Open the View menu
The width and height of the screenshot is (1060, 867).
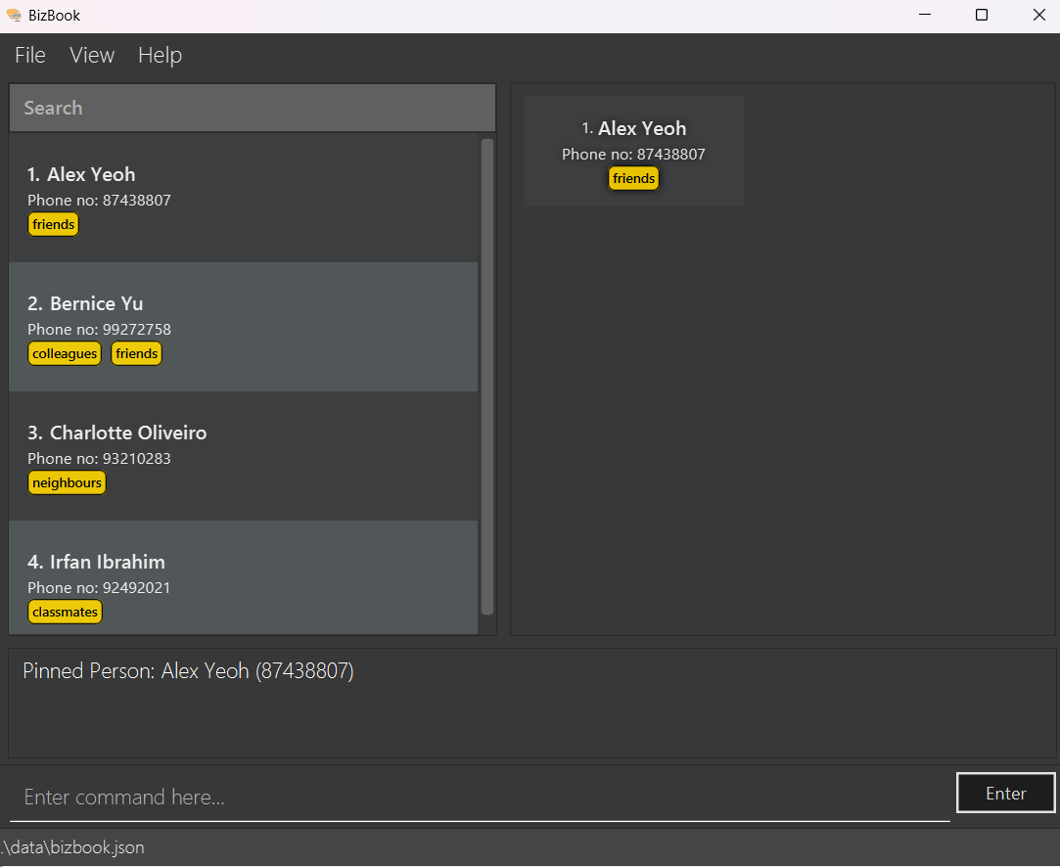pyautogui.click(x=92, y=56)
